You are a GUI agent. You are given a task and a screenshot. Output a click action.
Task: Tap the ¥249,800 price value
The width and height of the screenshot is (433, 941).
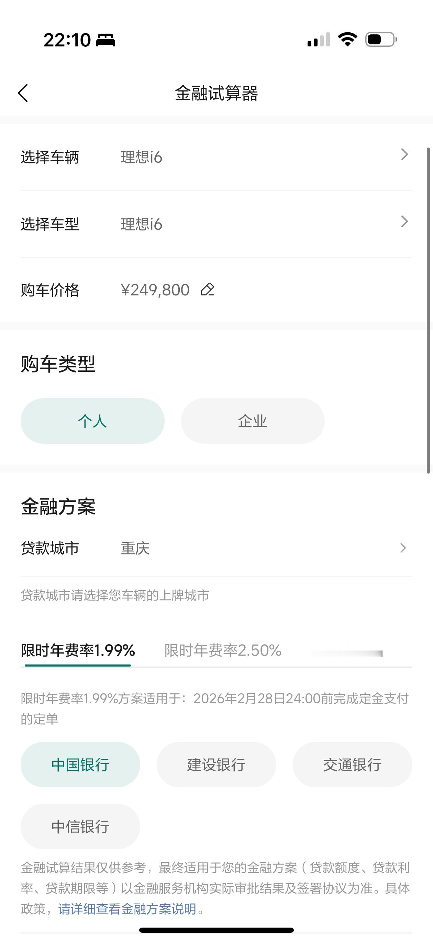[155, 290]
